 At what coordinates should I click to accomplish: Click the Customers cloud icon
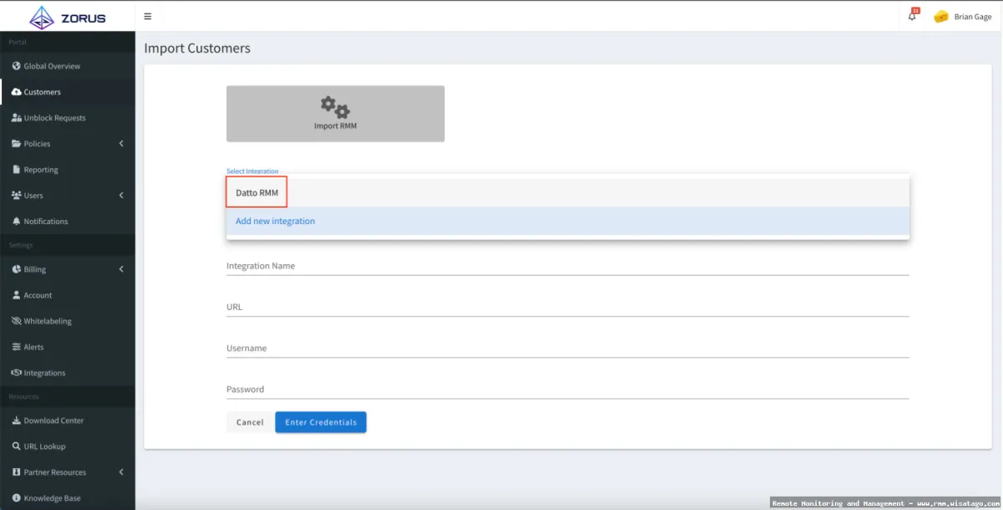(x=16, y=92)
